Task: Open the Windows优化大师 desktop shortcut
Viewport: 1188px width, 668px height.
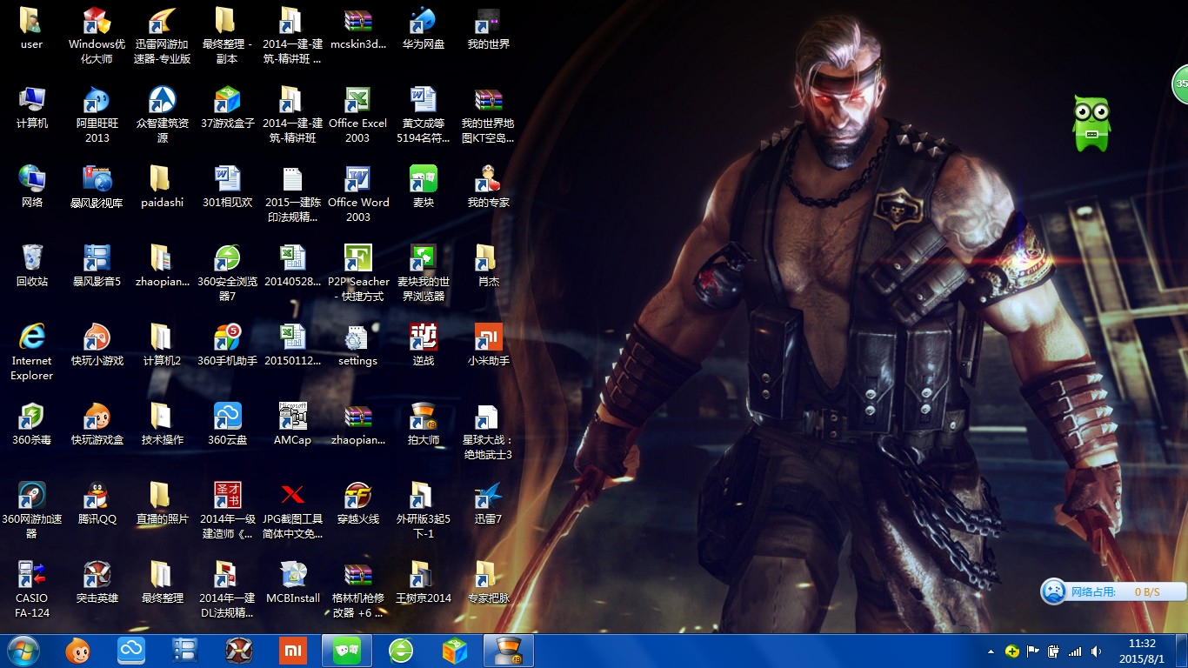Action: (97, 36)
